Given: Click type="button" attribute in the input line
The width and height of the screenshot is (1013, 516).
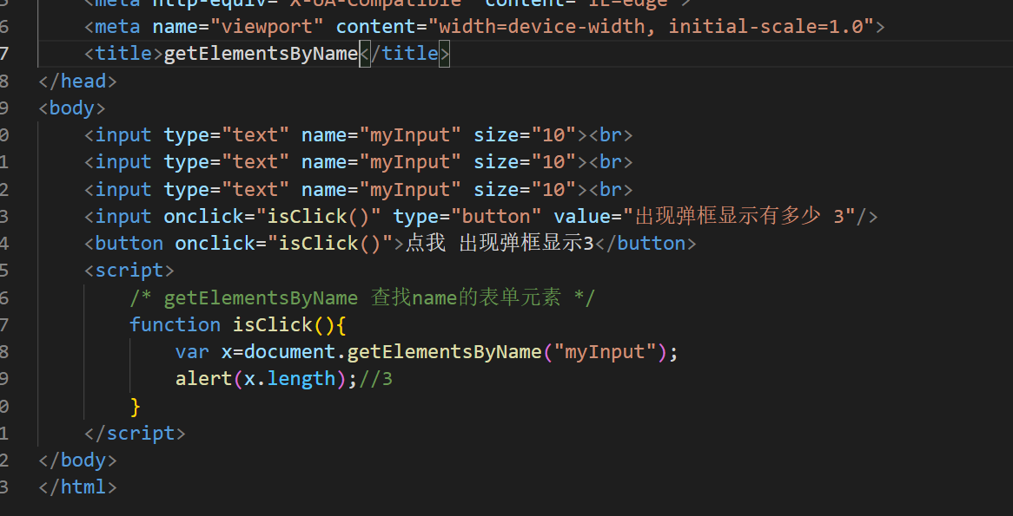Looking at the screenshot, I should click(467, 216).
